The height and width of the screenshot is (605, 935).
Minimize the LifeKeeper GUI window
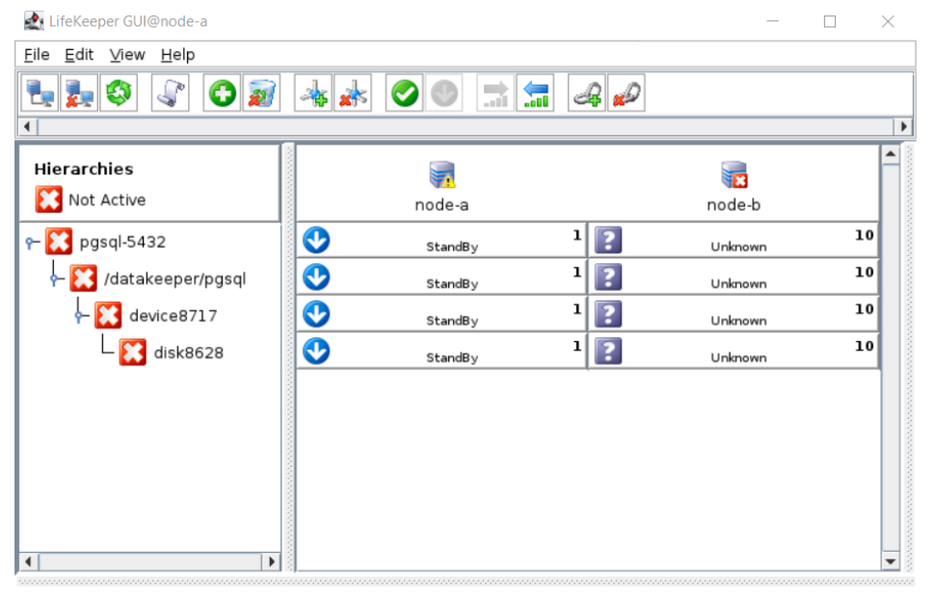(773, 21)
